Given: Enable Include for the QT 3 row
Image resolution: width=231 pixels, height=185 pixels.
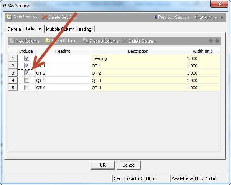Looking at the screenshot, I should click(26, 80).
